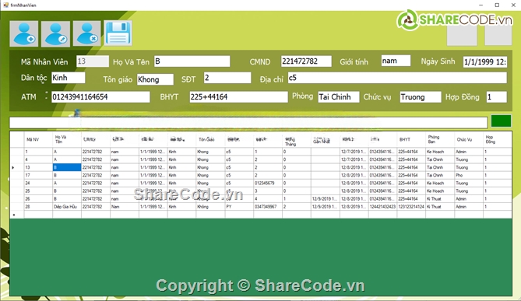Click the Phòng field showing Tai Chinh
The height and width of the screenshot is (301, 521).
click(339, 97)
